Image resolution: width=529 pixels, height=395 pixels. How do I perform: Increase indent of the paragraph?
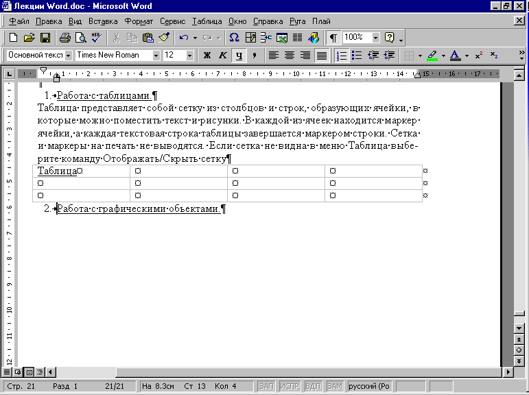point(389,56)
